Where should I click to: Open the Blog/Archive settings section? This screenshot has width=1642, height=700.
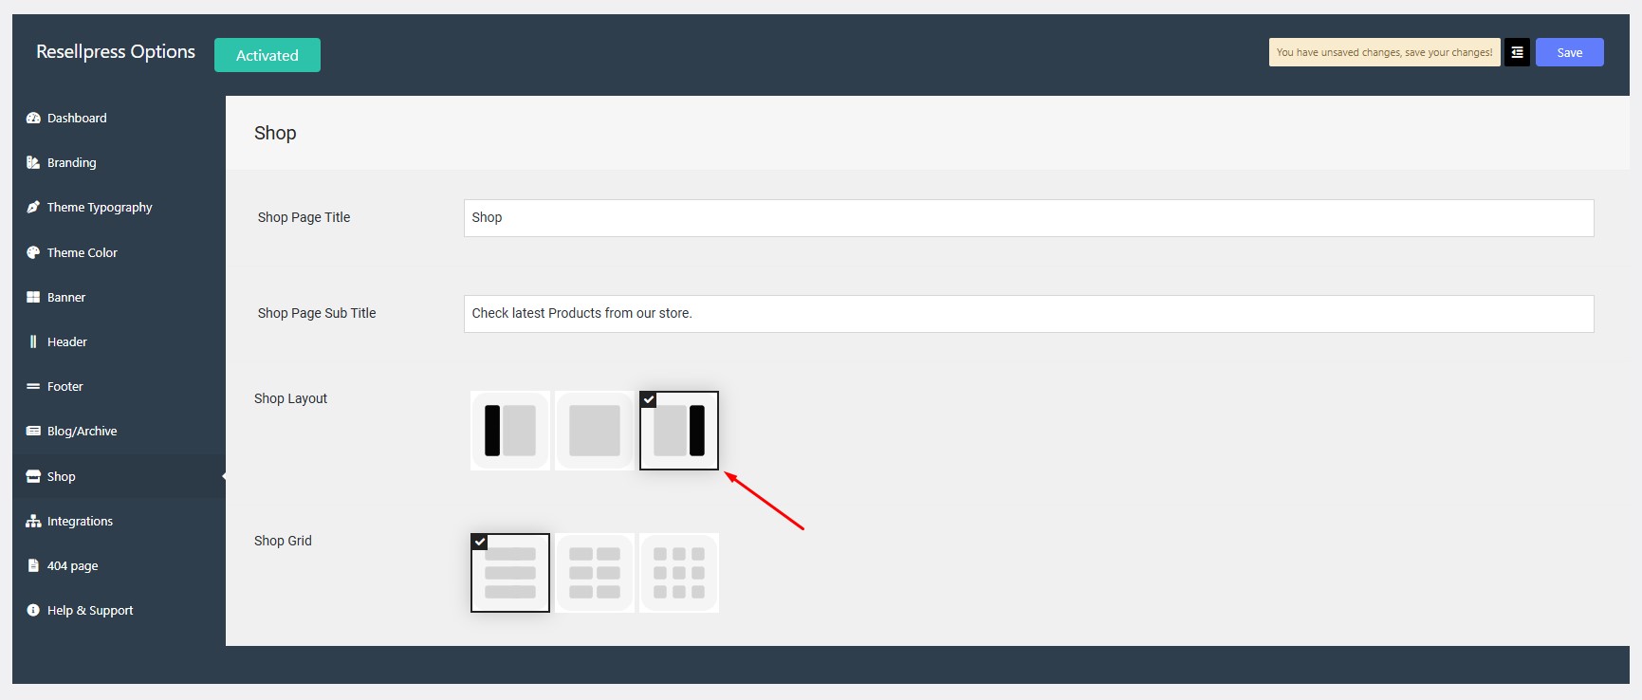(82, 432)
